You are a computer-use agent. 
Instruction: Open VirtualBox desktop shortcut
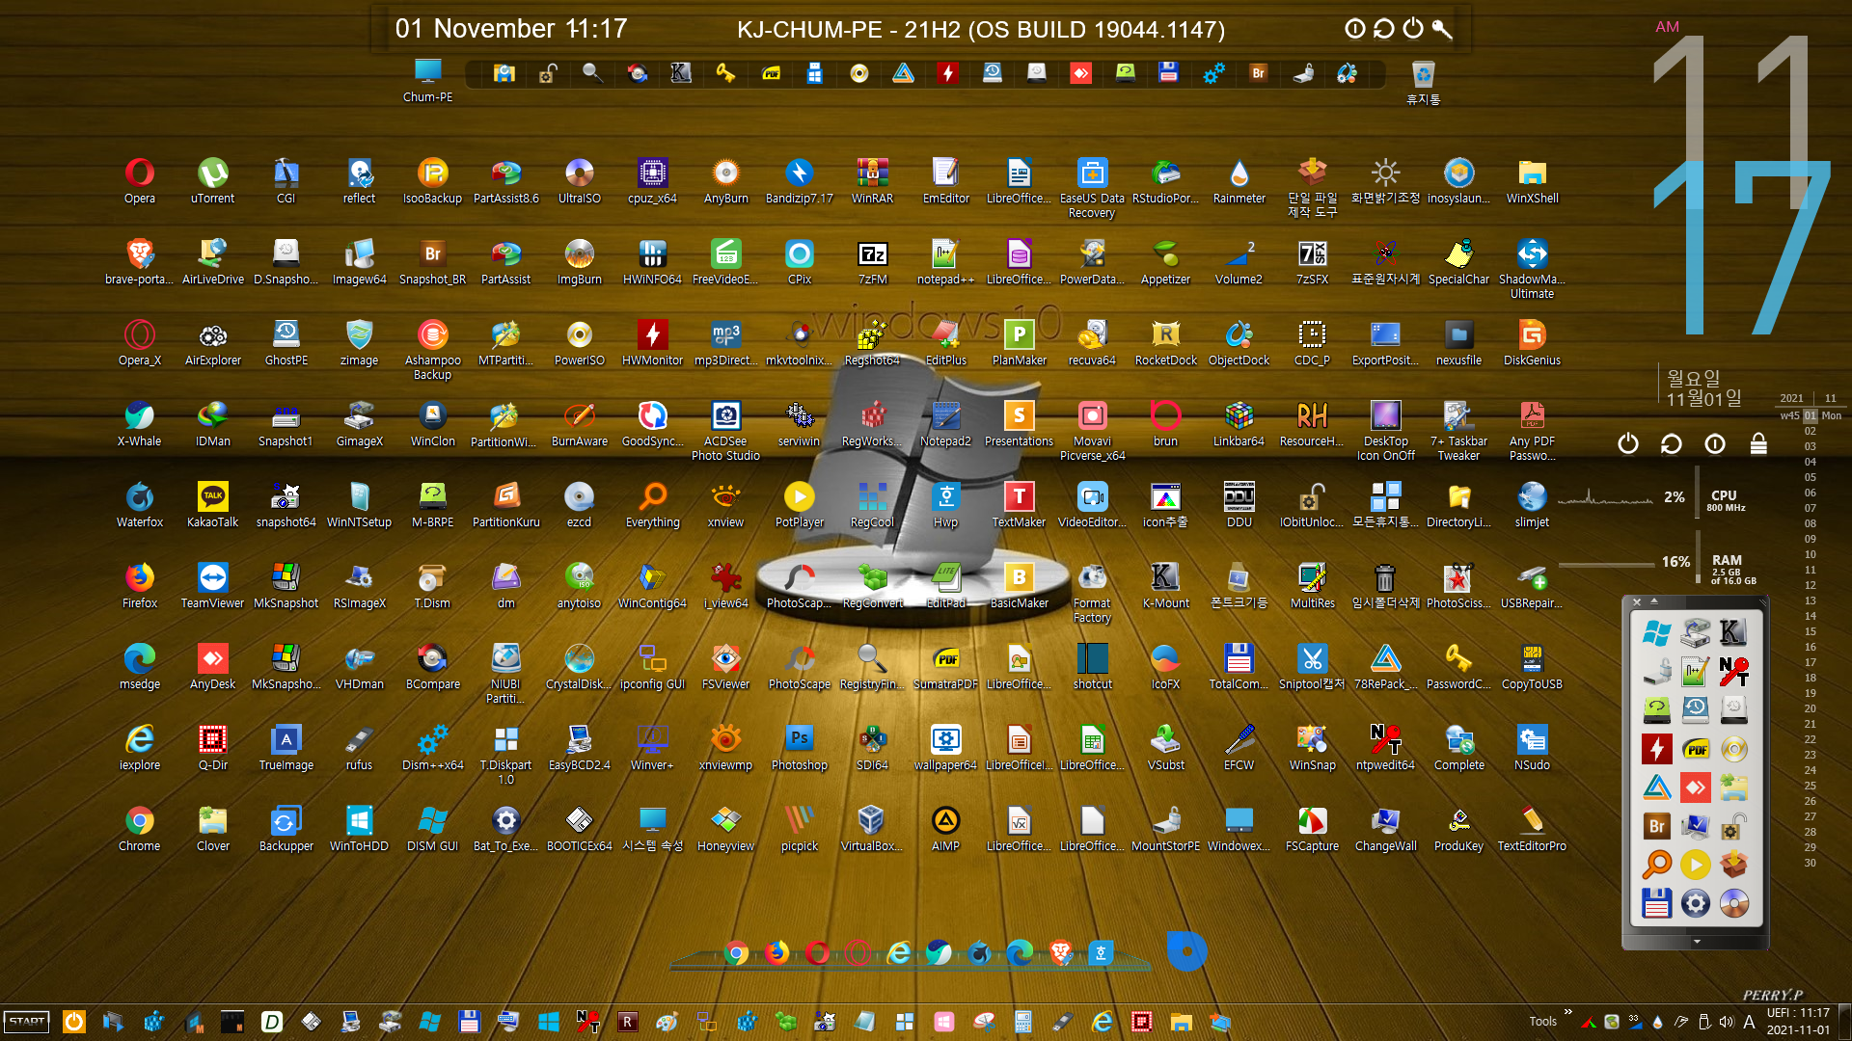[872, 828]
